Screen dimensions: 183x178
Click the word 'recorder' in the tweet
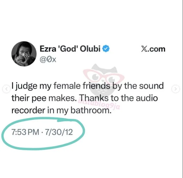28,110
